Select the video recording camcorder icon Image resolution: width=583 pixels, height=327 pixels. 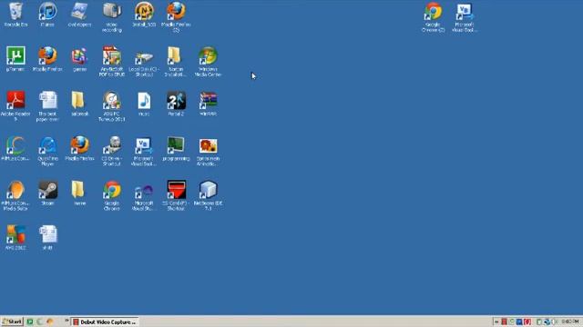coord(112,17)
